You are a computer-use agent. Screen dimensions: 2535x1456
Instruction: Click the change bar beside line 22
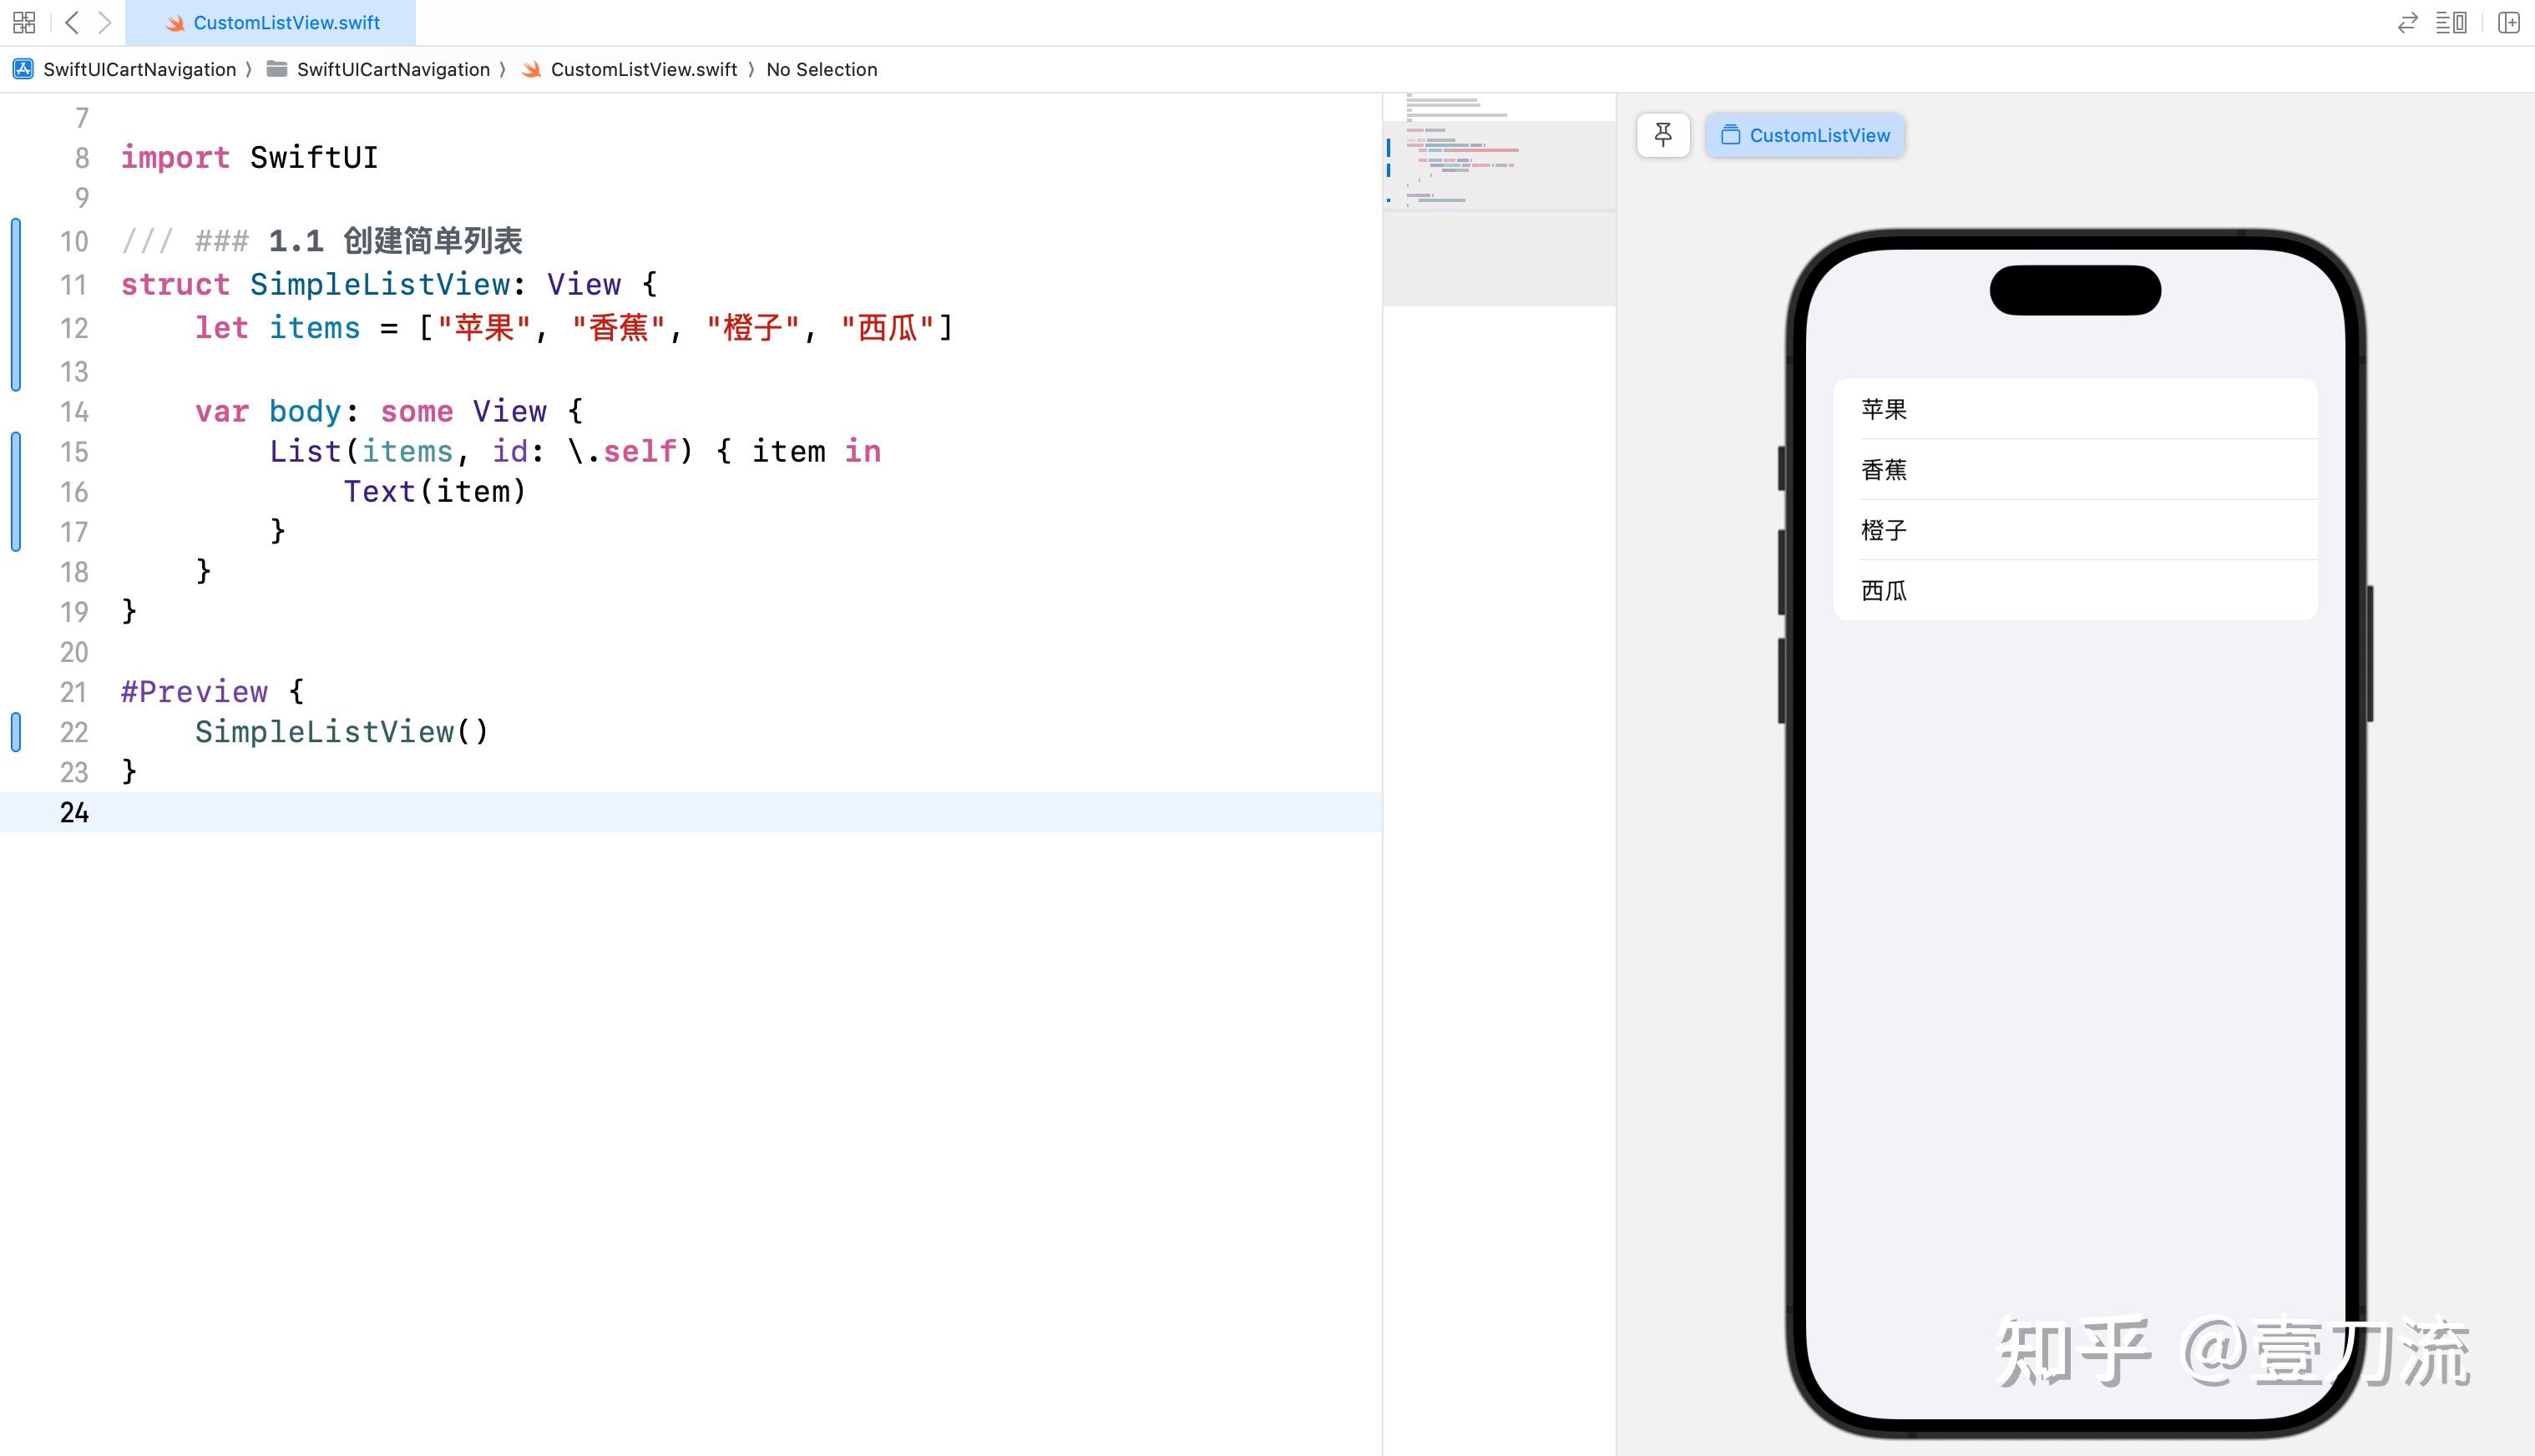(15, 732)
